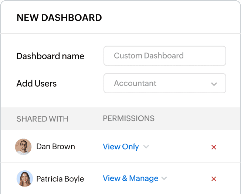
Task: Click the View Only link text
Action: 121,147
